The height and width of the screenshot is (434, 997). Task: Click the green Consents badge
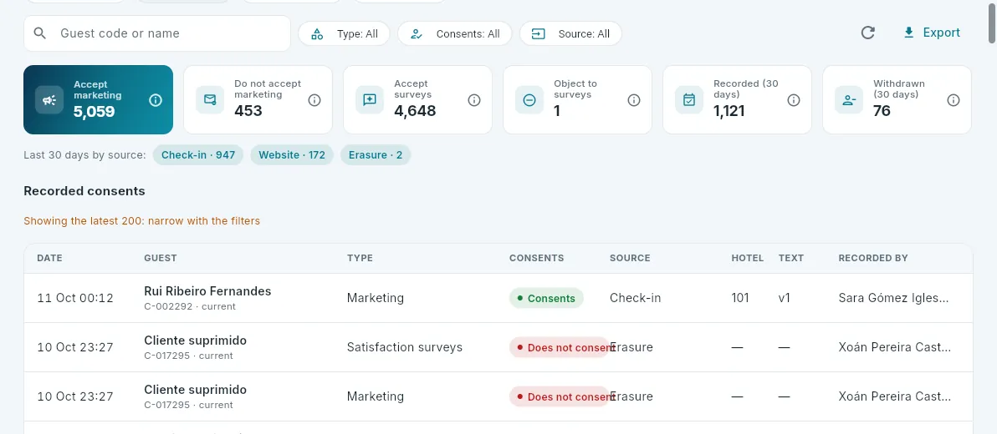pos(546,298)
